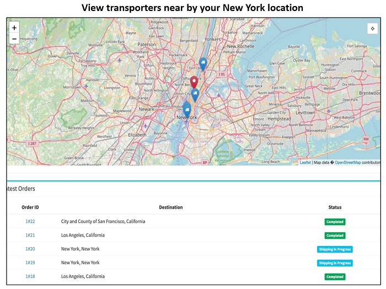Image resolution: width=386 pixels, height=289 pixels.
Task: Open order 1#22
Action: [x=30, y=221]
